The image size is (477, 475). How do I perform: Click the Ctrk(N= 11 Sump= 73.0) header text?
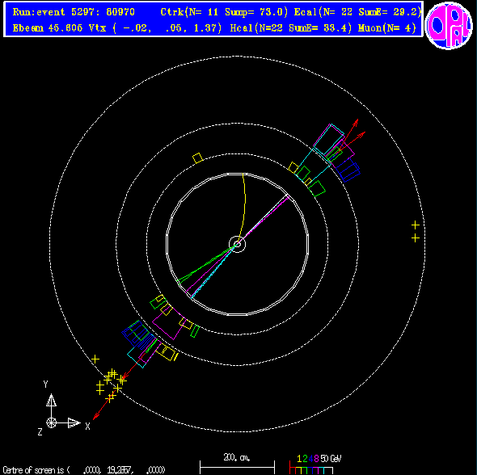coord(224,12)
